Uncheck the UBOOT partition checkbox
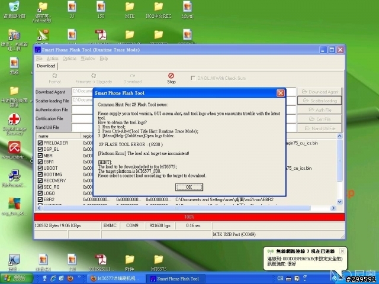Screen dimensions: 379x284 click(40, 168)
